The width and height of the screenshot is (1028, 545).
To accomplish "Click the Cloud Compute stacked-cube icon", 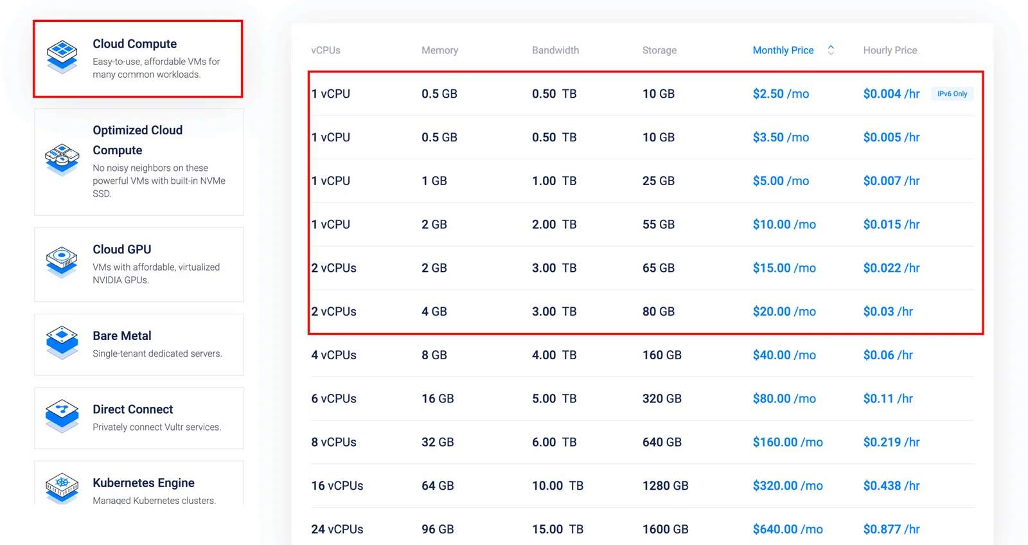I will (62, 57).
